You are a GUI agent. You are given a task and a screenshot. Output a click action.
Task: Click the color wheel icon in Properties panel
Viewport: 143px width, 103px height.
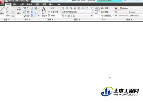tap(116, 8)
